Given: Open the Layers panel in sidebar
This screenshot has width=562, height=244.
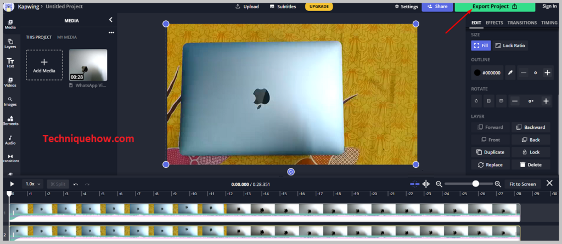Looking at the screenshot, I should coord(10,43).
